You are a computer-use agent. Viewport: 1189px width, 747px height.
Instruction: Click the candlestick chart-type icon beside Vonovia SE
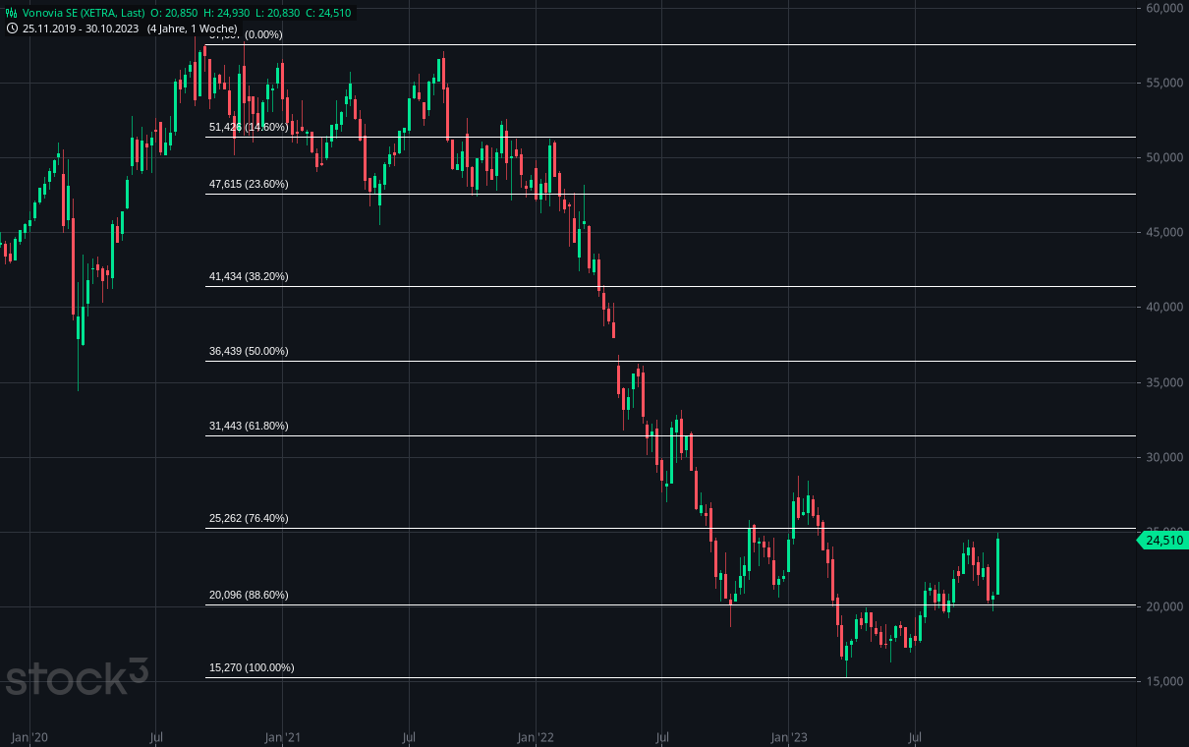(11, 13)
